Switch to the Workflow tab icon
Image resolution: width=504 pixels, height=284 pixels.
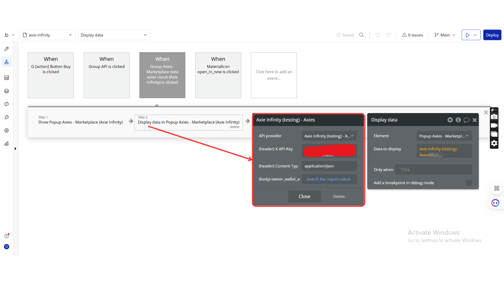point(6,62)
